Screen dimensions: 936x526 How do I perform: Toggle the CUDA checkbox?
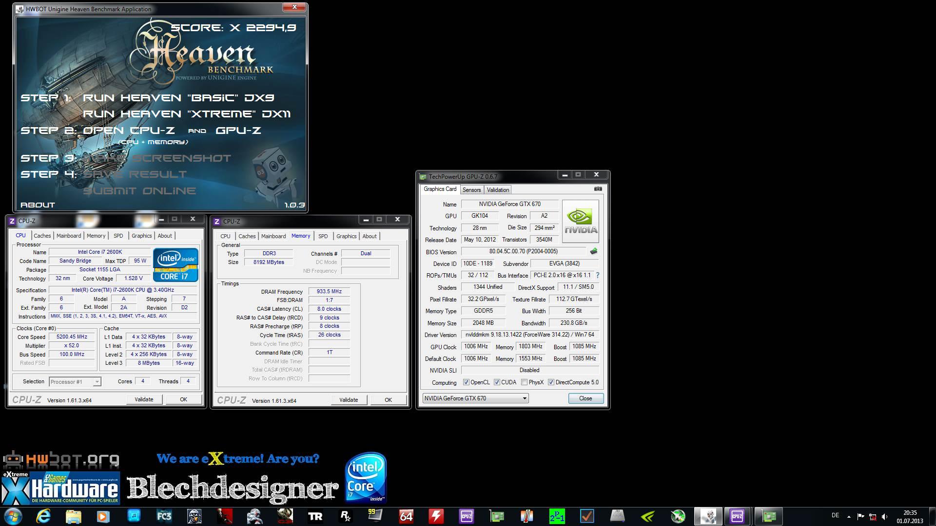click(x=497, y=382)
